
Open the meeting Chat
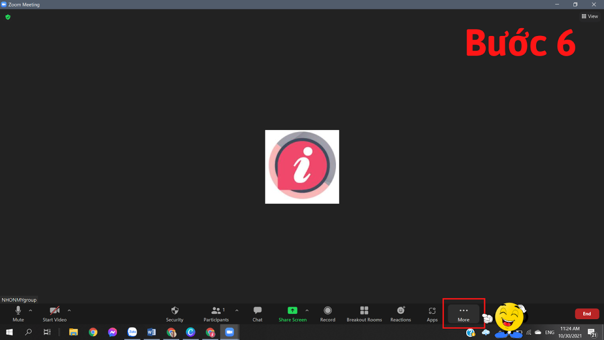coord(257,313)
